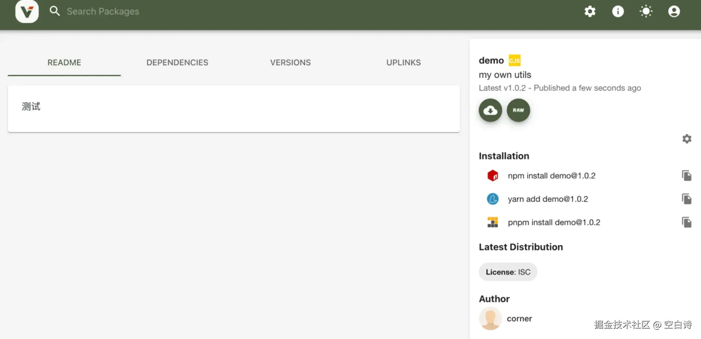This screenshot has height=339, width=701.
Task: Click the pnpm logo icon
Action: pyautogui.click(x=492, y=222)
